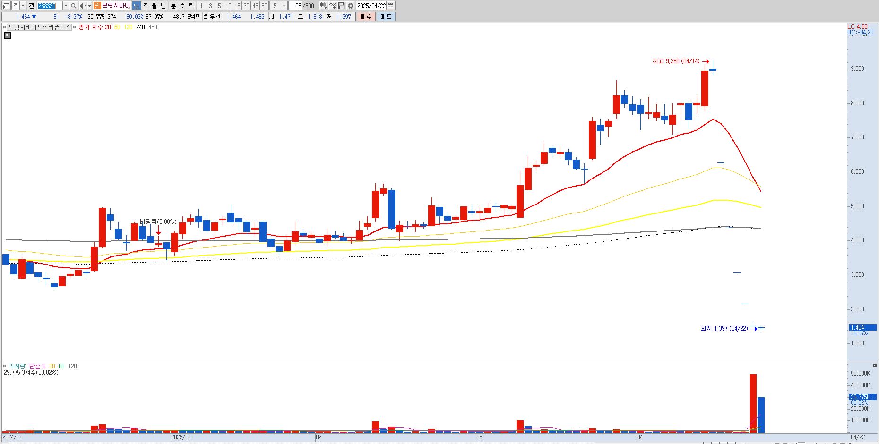
Task: Select the 30 interval button
Action: (246, 6)
